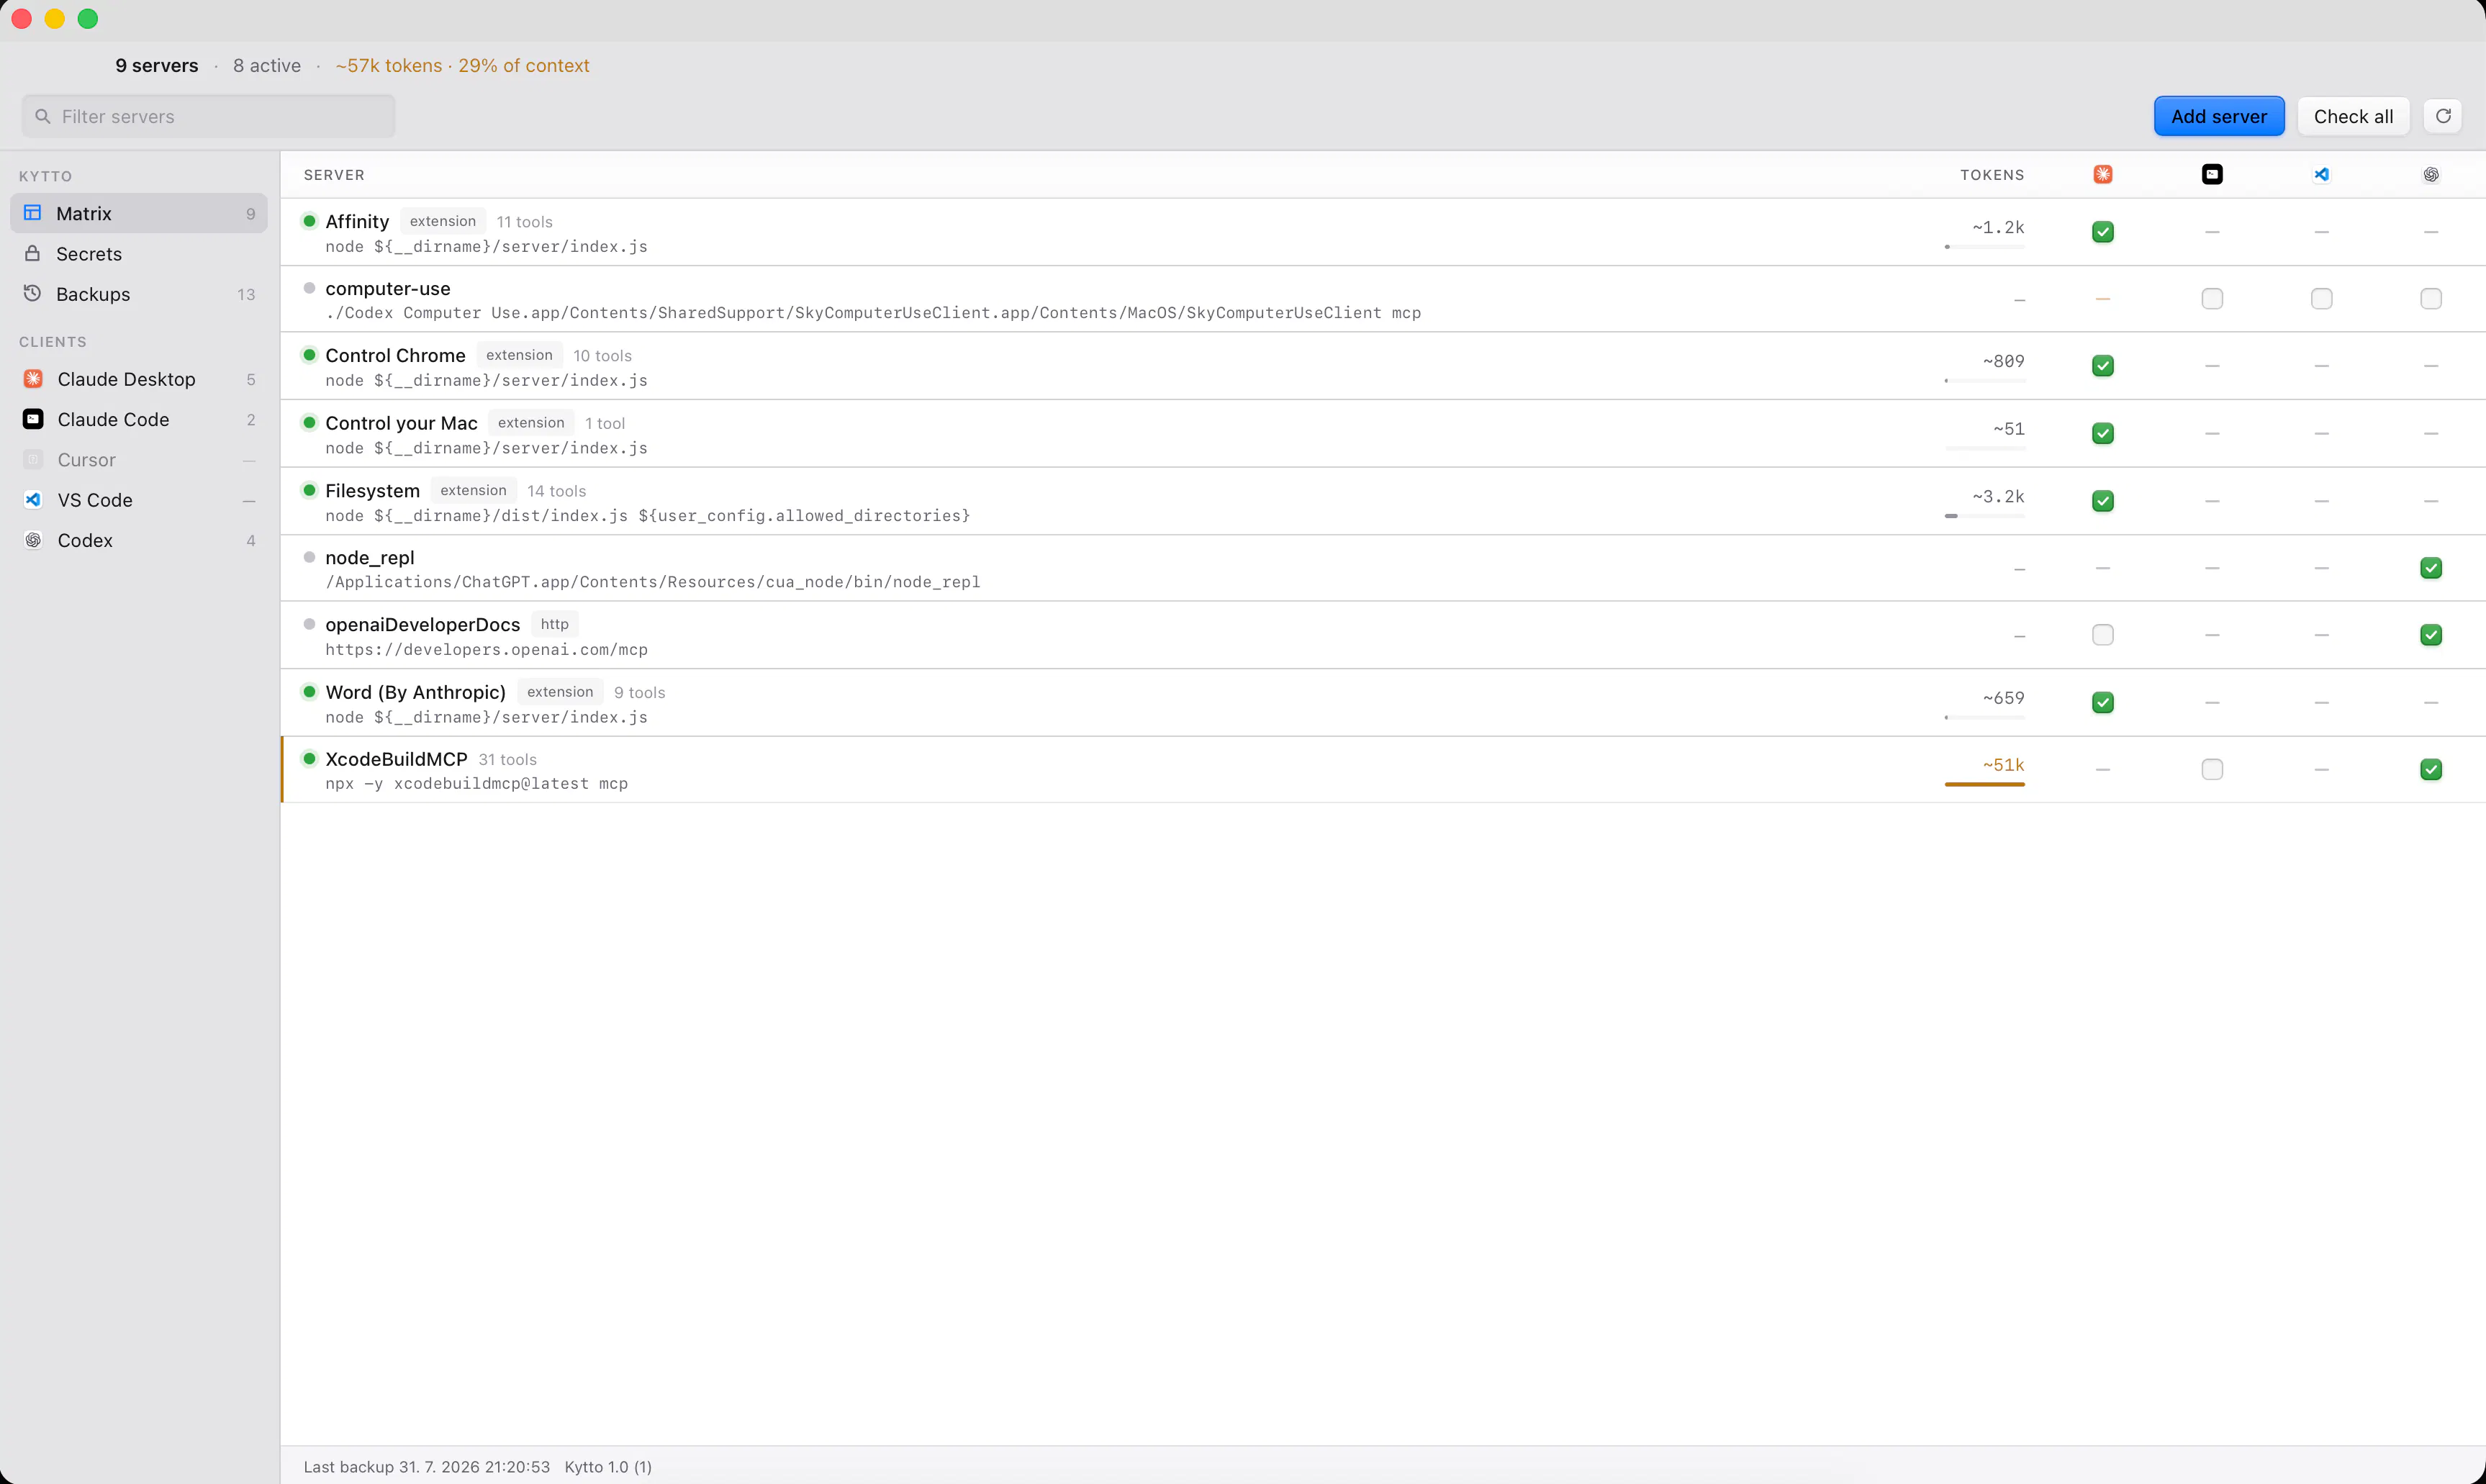This screenshot has width=2486, height=1484.
Task: Click the Cursor sidebar icon
Action: [x=33, y=459]
